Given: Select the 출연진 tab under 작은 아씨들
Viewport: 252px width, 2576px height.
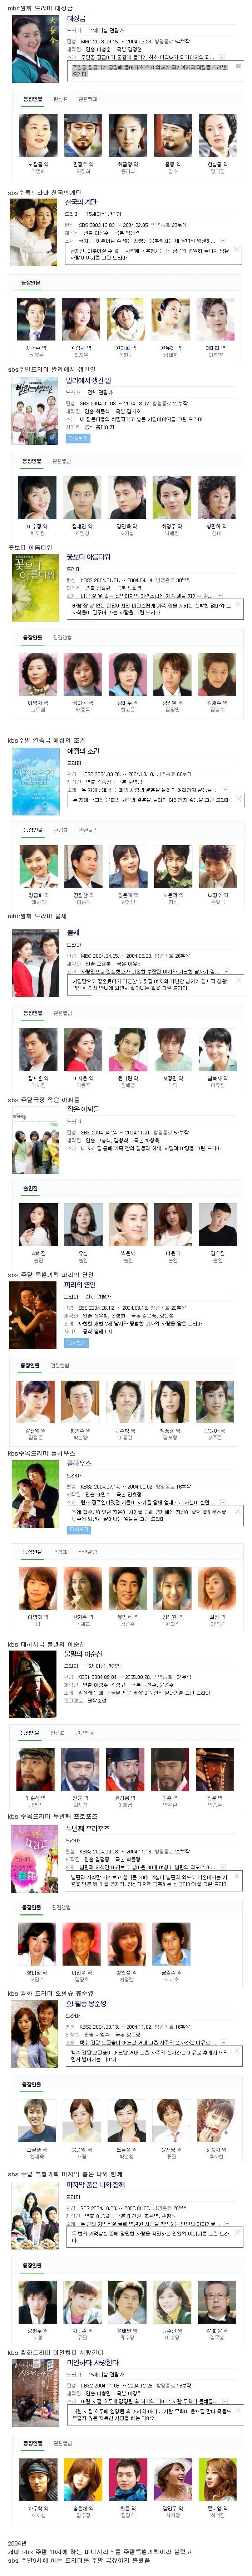Looking at the screenshot, I should point(31,1189).
